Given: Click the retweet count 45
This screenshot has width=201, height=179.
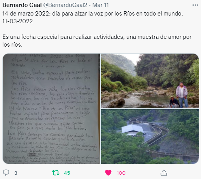Looking at the screenshot, I should tap(67, 173).
